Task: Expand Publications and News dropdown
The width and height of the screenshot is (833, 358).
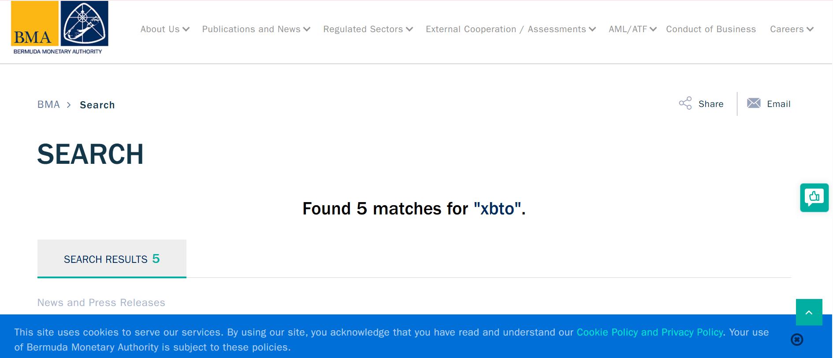Action: coord(257,29)
